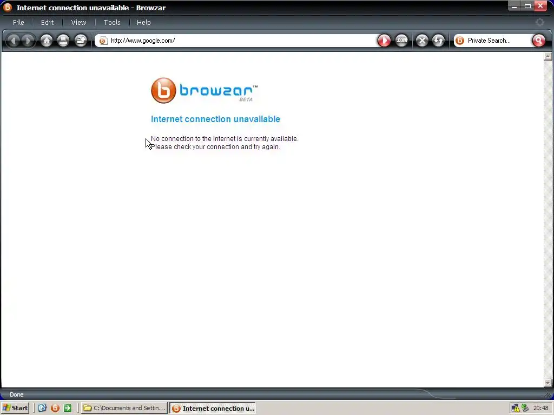Image resolution: width=554 pixels, height=415 pixels.
Task: Close the Browzar window
Action: [x=540, y=6]
